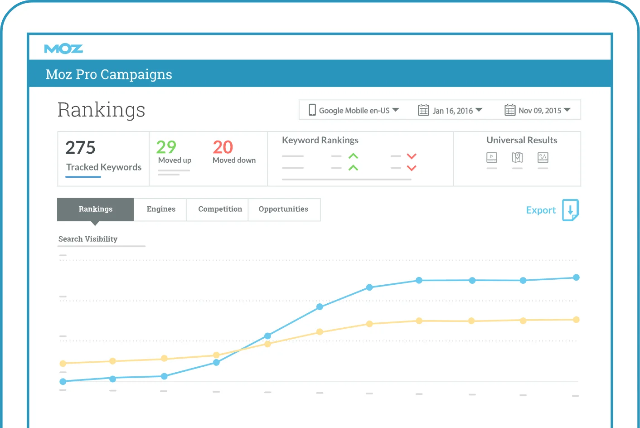Click the calendar icon beside Nov 09, 2015
The width and height of the screenshot is (640, 428).
tap(510, 110)
